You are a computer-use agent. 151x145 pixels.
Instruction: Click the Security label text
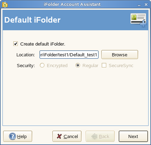tap(26, 65)
